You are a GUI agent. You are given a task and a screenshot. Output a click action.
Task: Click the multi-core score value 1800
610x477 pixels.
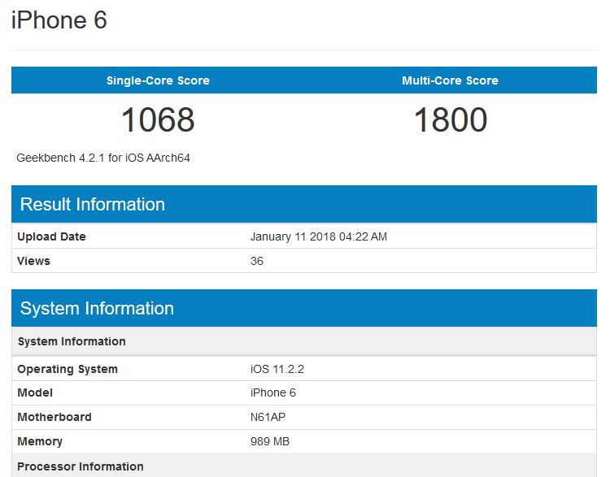pyautogui.click(x=450, y=119)
